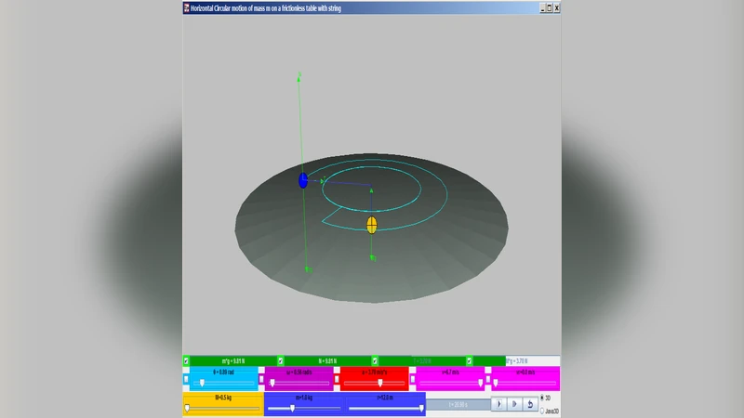Select the 3D radio button
Screen dimensions: 744x418
[x=542, y=398]
